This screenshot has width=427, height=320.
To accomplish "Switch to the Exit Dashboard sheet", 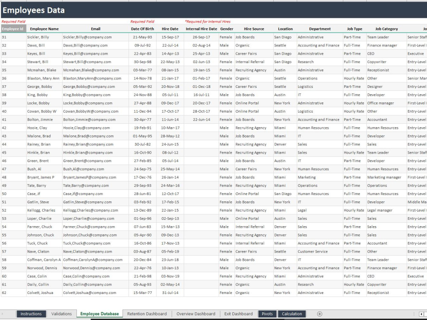I will 238,314.
